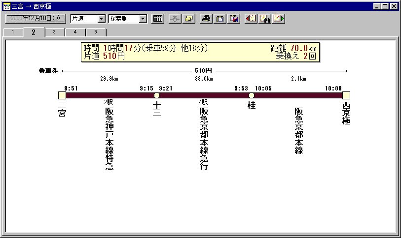Viewport: 401px width, 238px height.
Task: Click the 9:15 arrival time
Action: (146, 89)
